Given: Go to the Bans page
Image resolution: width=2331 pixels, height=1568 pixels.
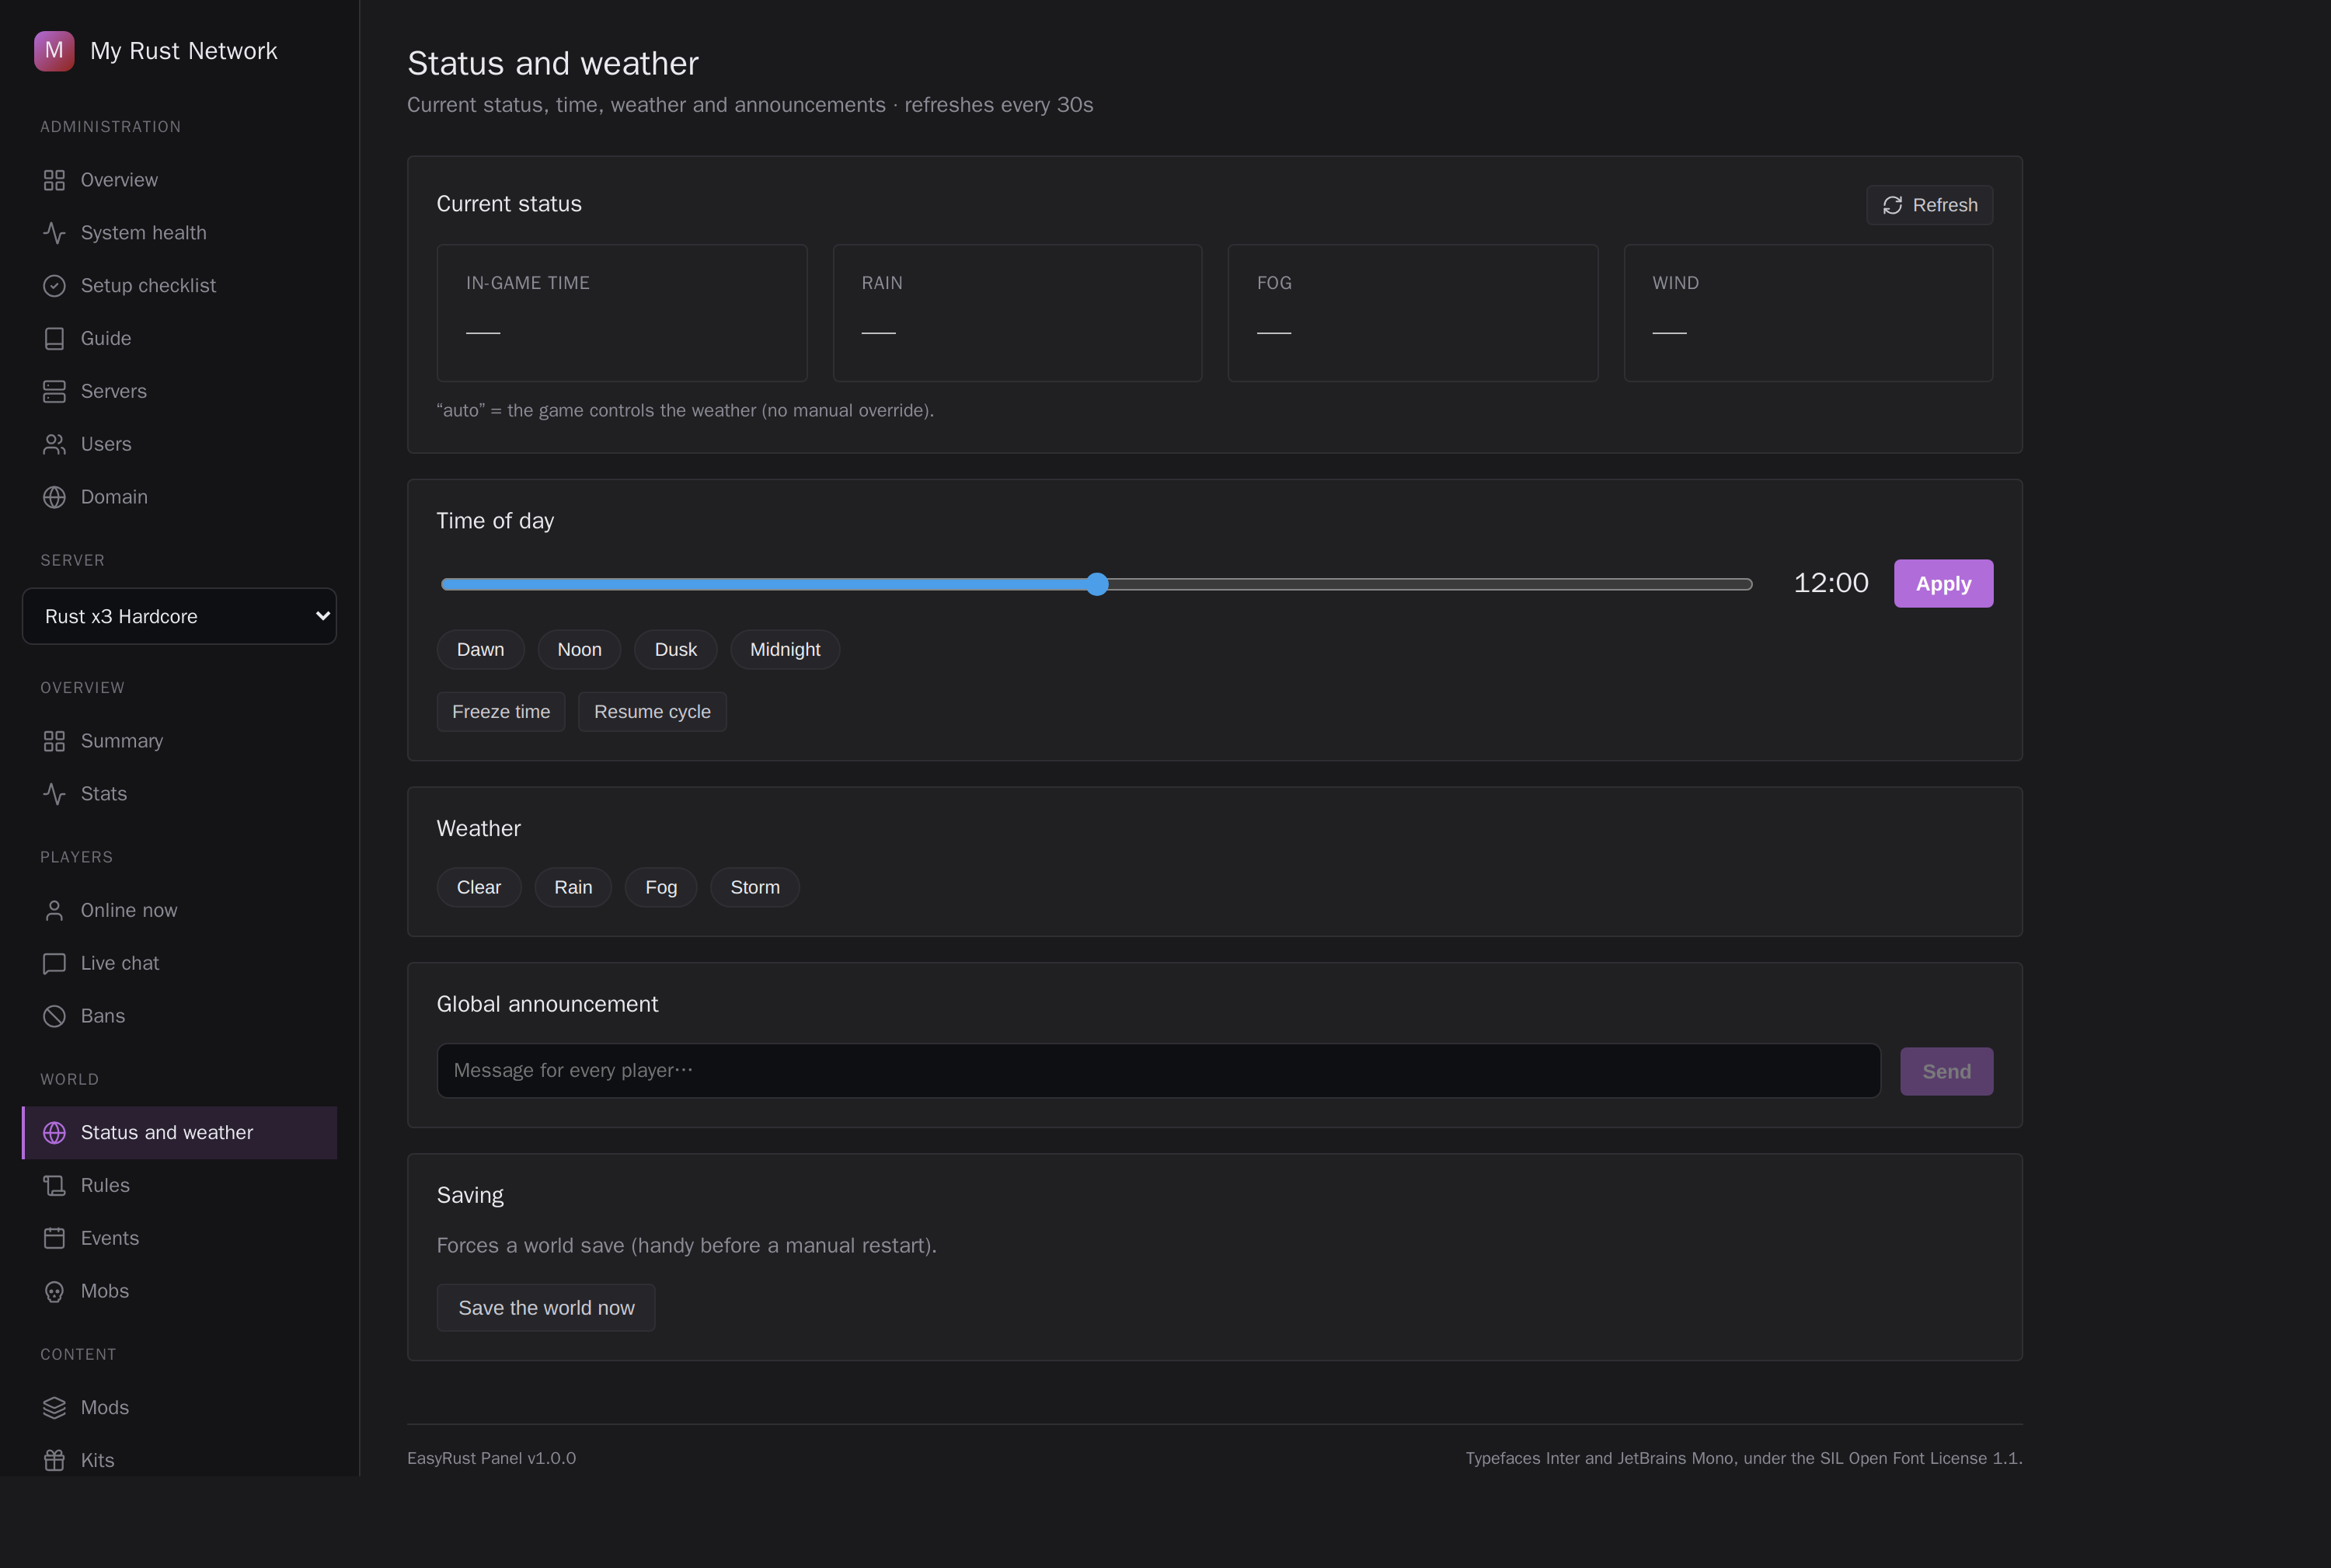Looking at the screenshot, I should pyautogui.click(x=179, y=1016).
